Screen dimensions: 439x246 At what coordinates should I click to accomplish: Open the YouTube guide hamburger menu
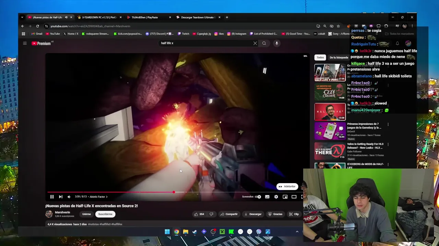click(25, 43)
